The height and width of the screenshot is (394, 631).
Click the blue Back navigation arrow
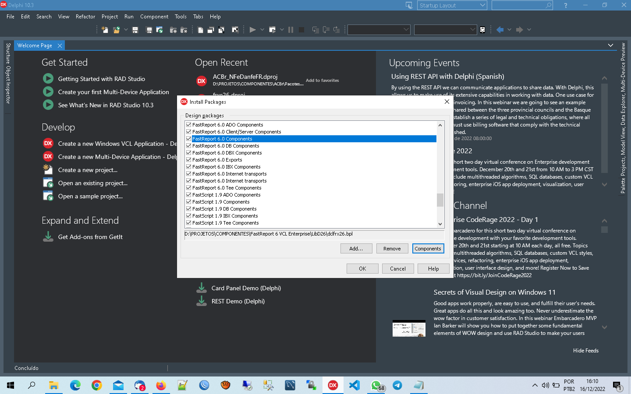500,30
